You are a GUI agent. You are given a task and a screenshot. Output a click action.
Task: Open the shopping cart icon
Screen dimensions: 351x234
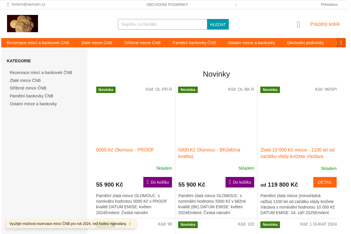[298, 25]
